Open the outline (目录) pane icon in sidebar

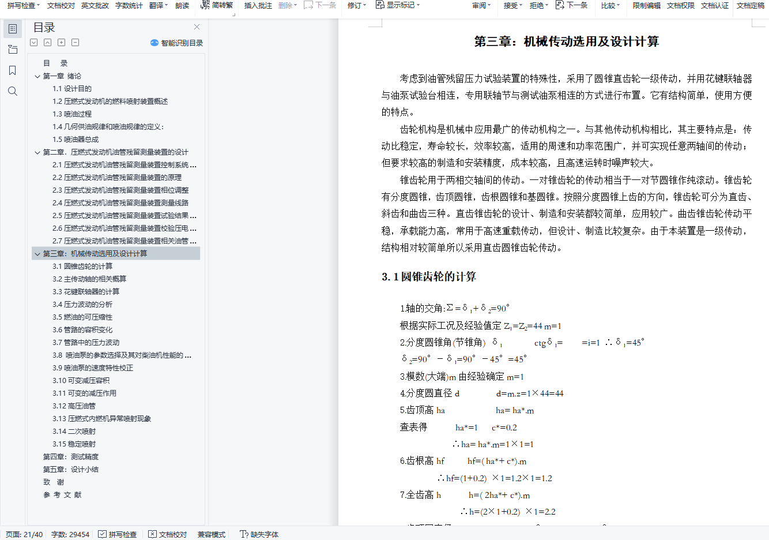click(13, 29)
